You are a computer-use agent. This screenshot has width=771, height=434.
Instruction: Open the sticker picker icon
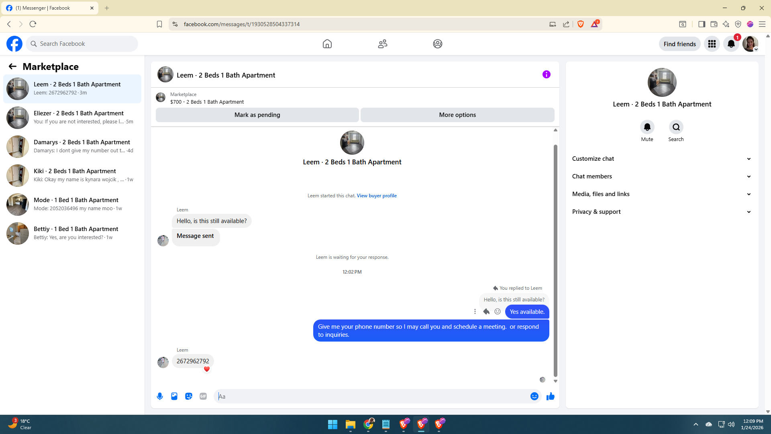click(189, 396)
